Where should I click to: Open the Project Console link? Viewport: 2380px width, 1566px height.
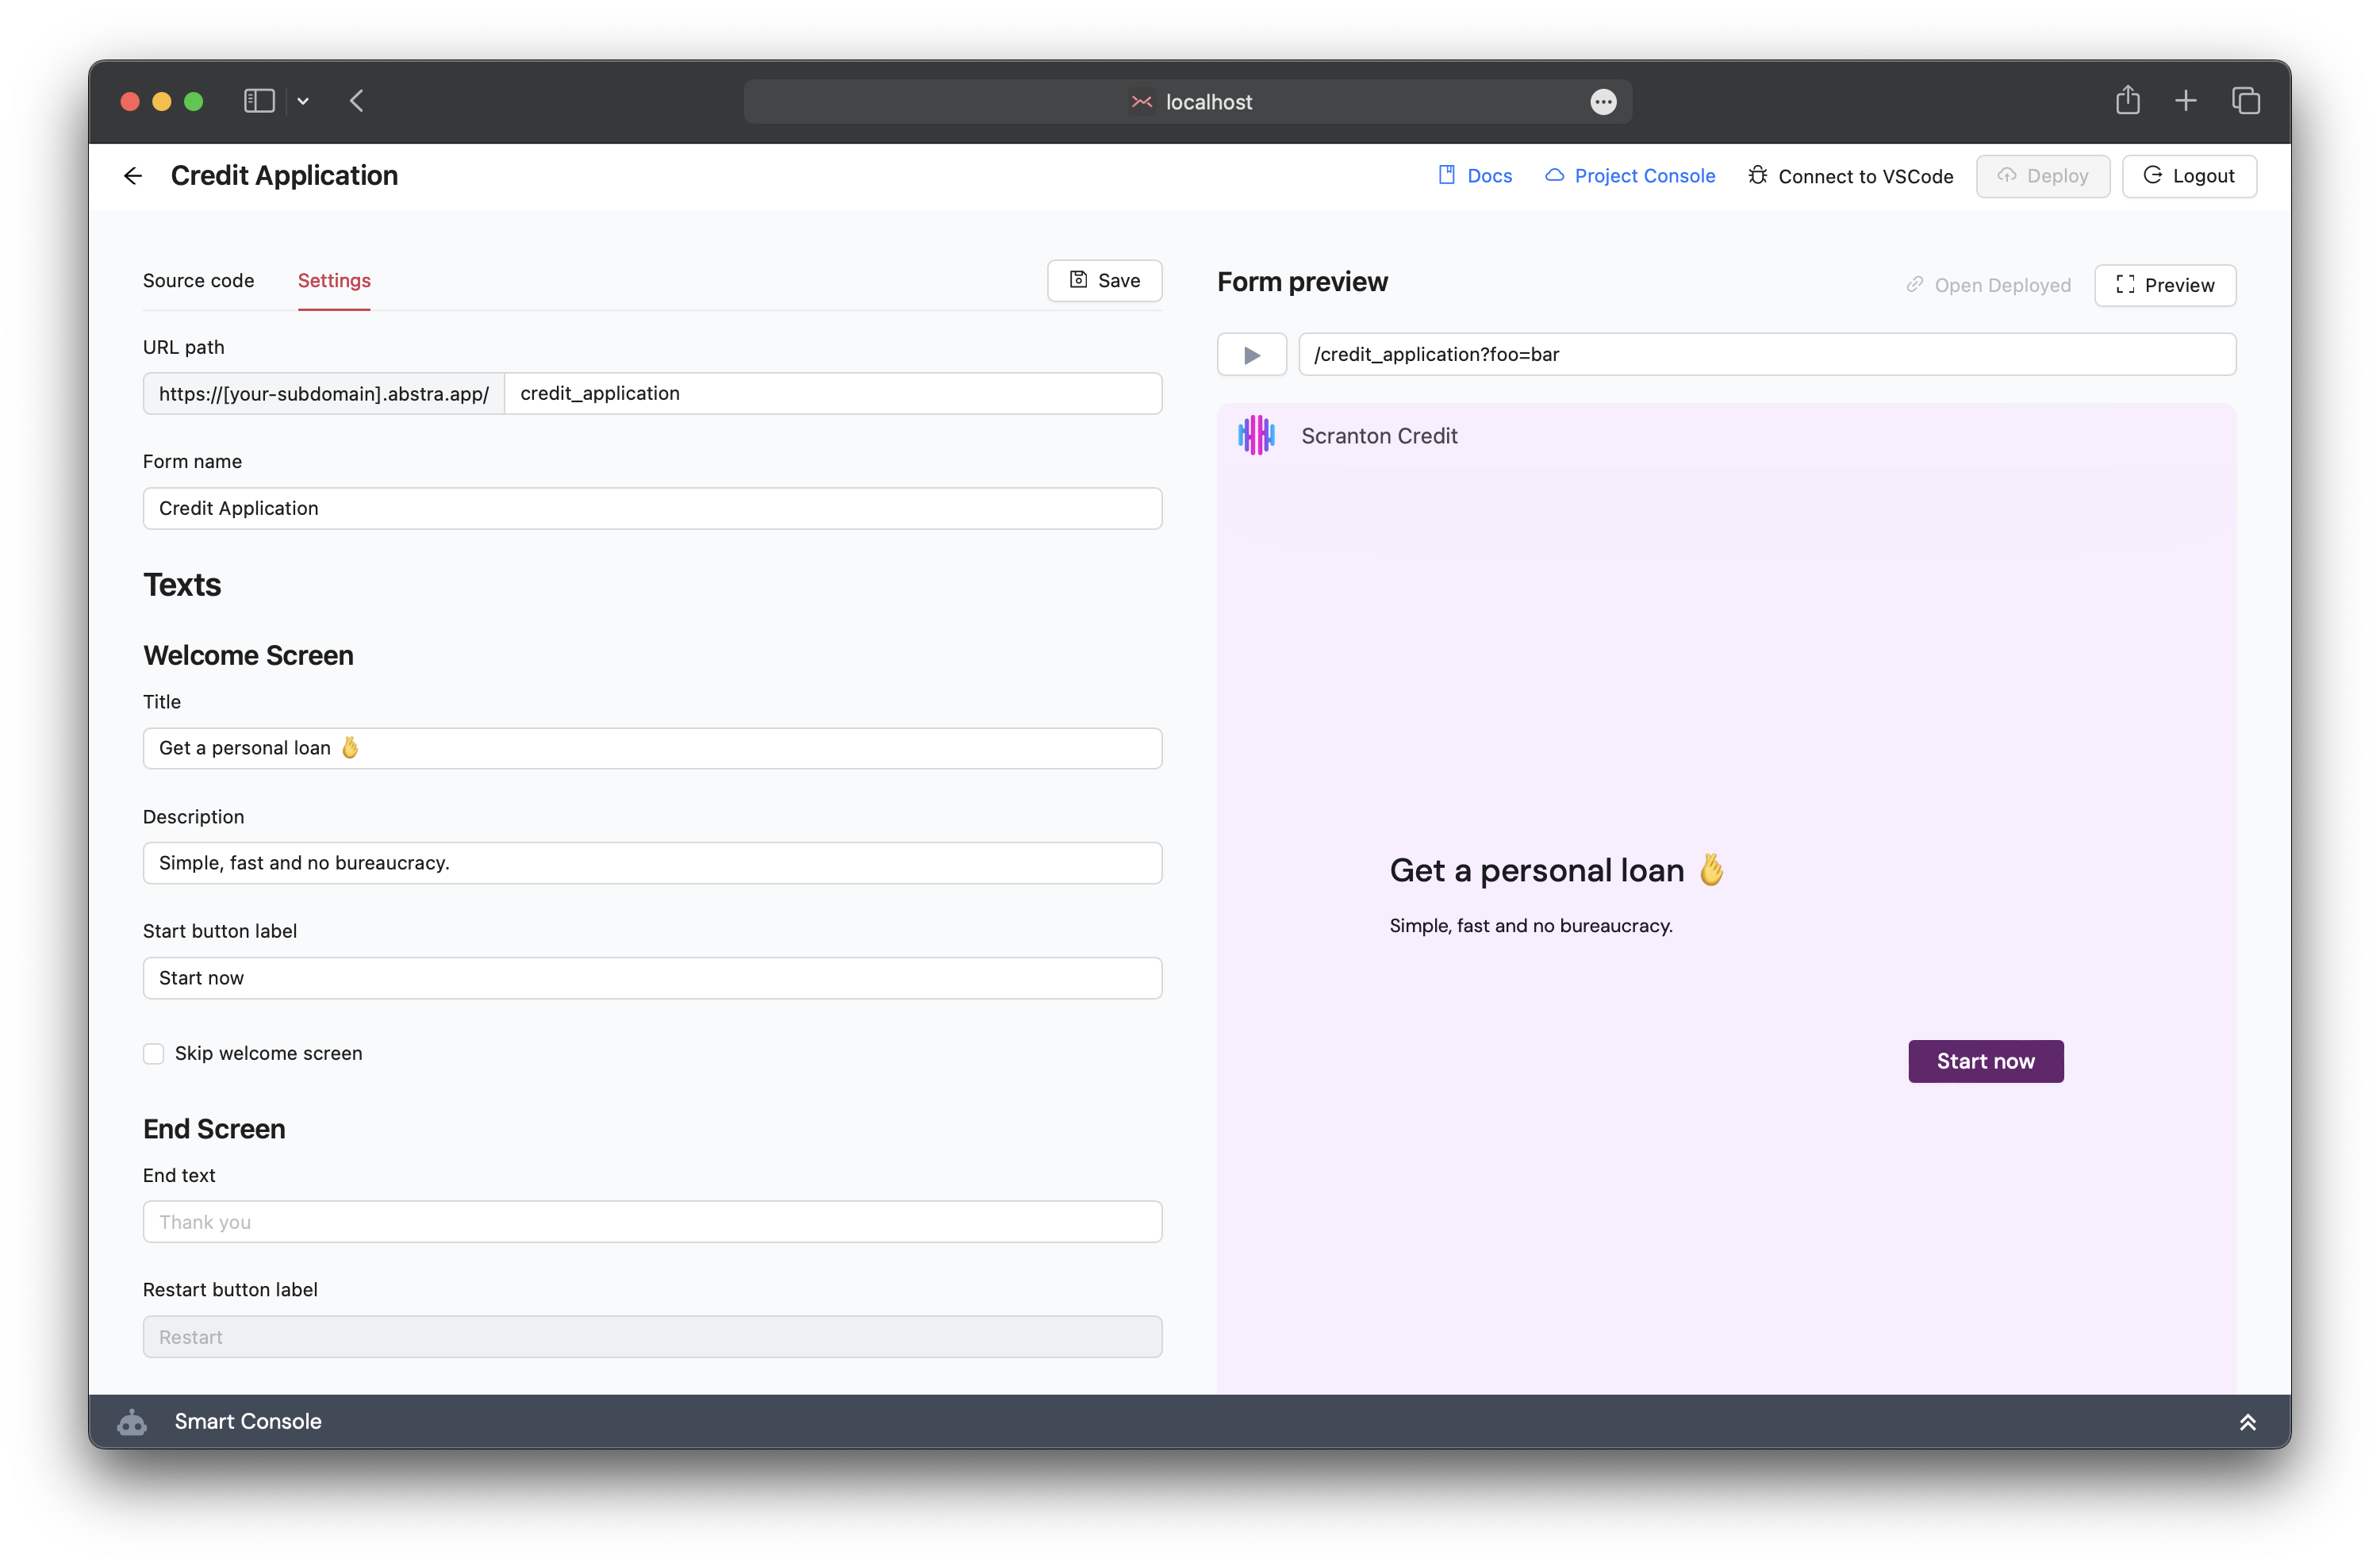tap(1630, 176)
